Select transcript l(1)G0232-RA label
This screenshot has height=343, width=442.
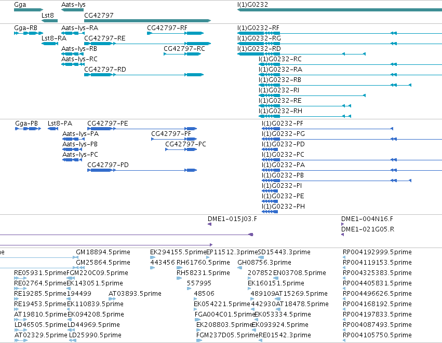[x=280, y=70]
